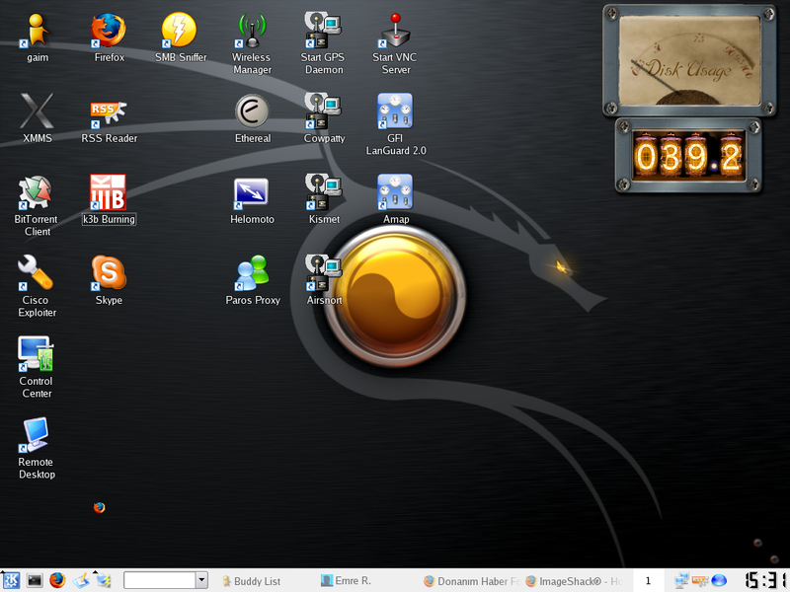Click the small Firefox icon below Remote Desktop
Image resolution: width=790 pixels, height=592 pixels.
(x=100, y=507)
